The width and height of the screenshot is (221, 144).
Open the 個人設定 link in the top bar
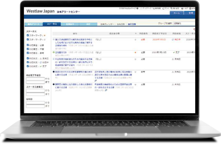pos(175,9)
